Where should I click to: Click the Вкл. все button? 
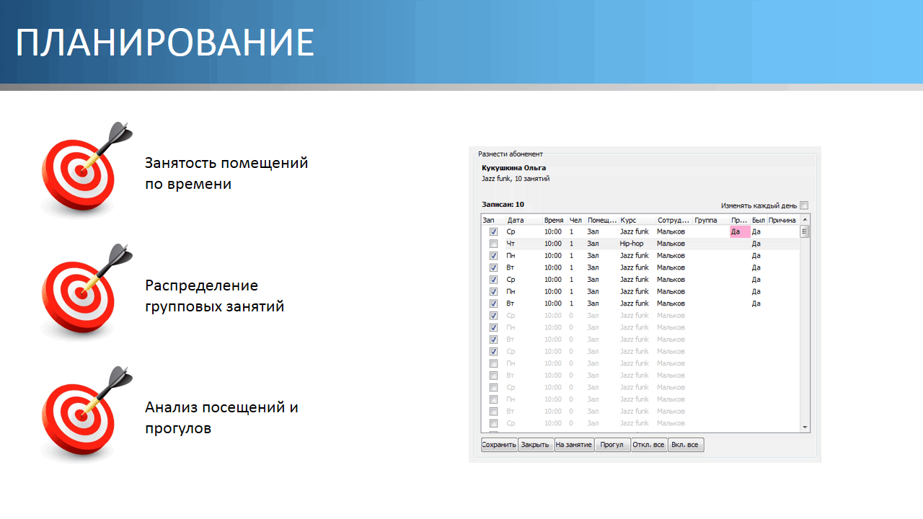click(685, 445)
